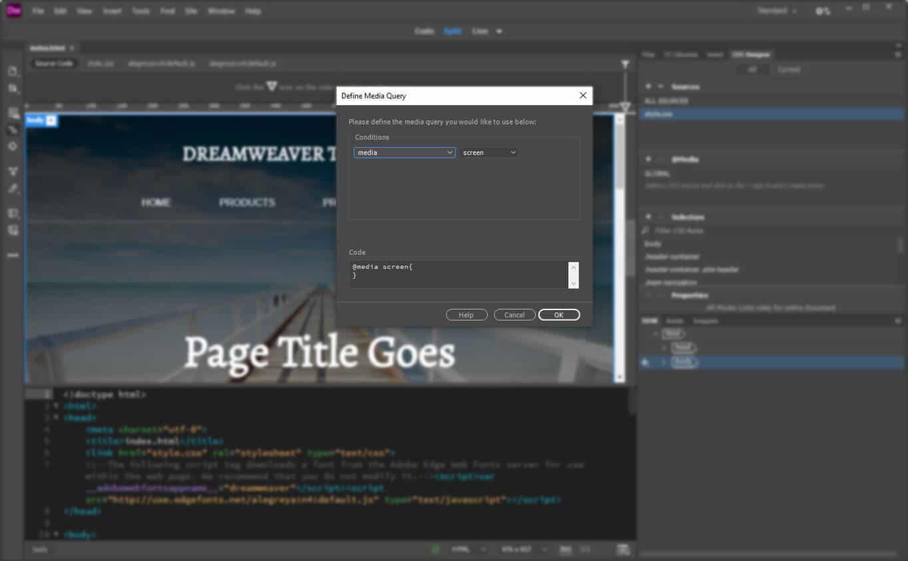
Task: Click the Live view vertical scrollbar
Action: tap(620, 250)
